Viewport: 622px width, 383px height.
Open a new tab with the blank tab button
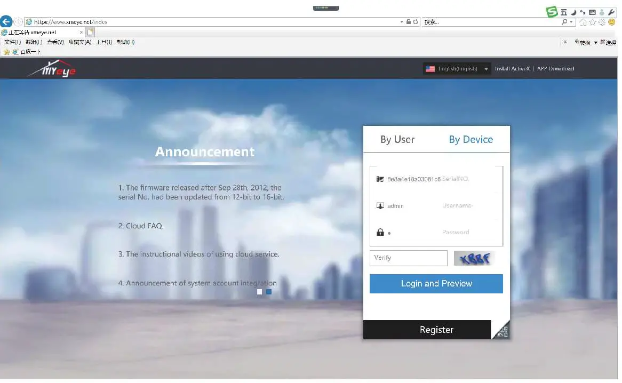(x=91, y=32)
